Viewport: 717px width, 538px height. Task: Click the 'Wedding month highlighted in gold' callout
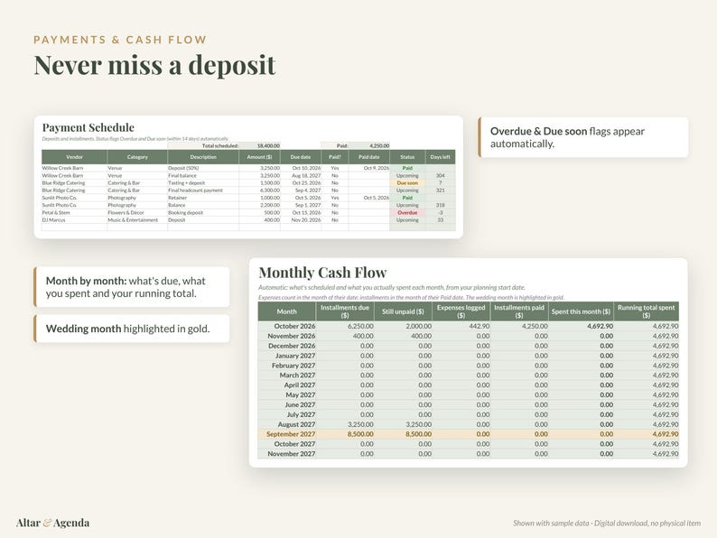coord(132,329)
